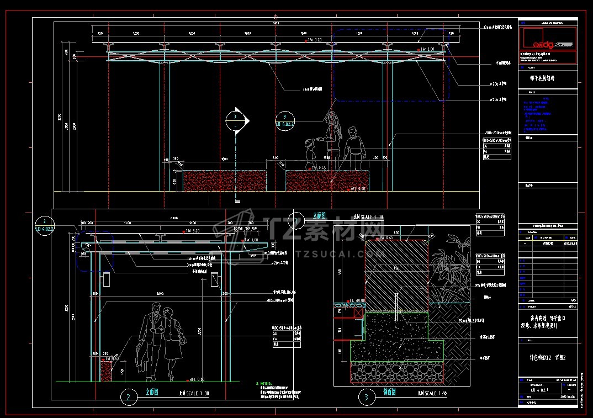593x418 pixels.
Task: Click the section arrow marker numbered 3
Action: click(x=237, y=121)
